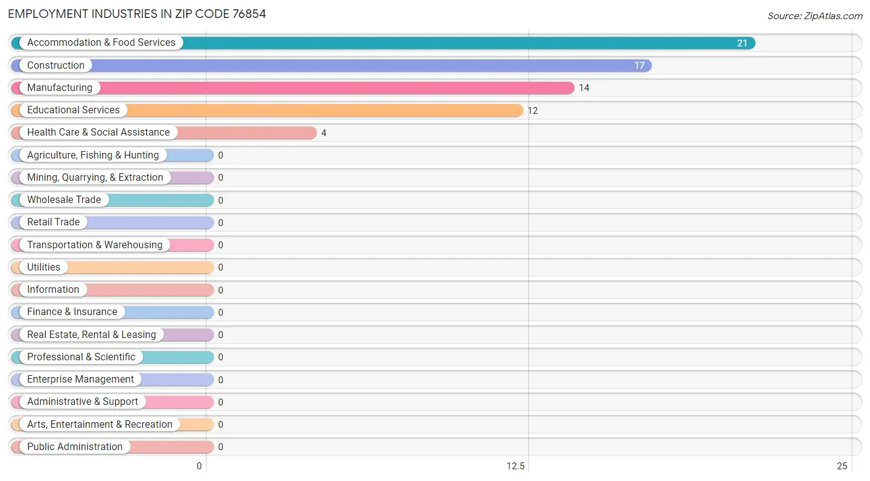
Task: Click the orange Educational Services bar
Action: pos(267,110)
